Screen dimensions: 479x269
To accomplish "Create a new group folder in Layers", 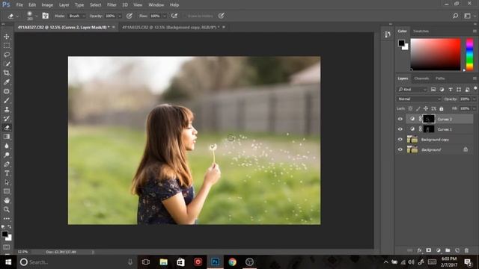I will click(448, 250).
